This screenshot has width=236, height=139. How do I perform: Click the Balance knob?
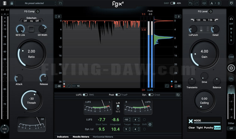(217, 81)
